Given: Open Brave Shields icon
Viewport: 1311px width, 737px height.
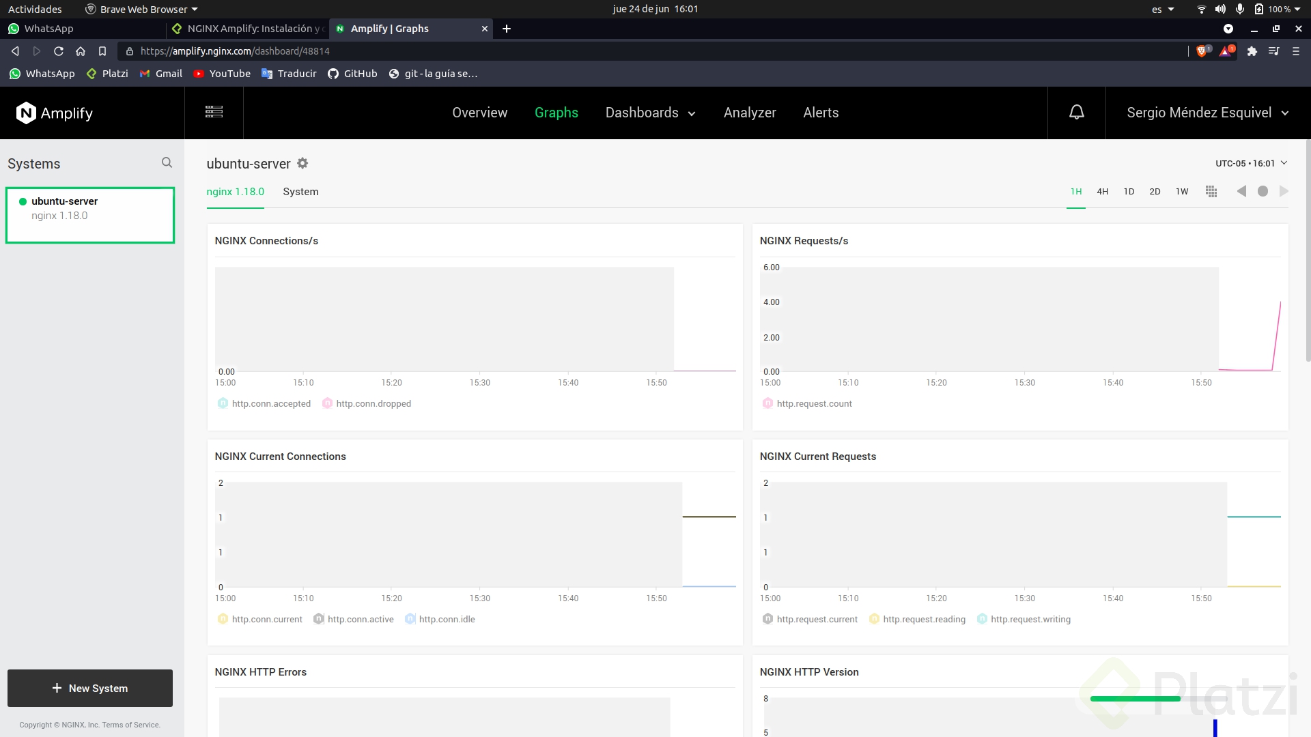Looking at the screenshot, I should (x=1203, y=51).
